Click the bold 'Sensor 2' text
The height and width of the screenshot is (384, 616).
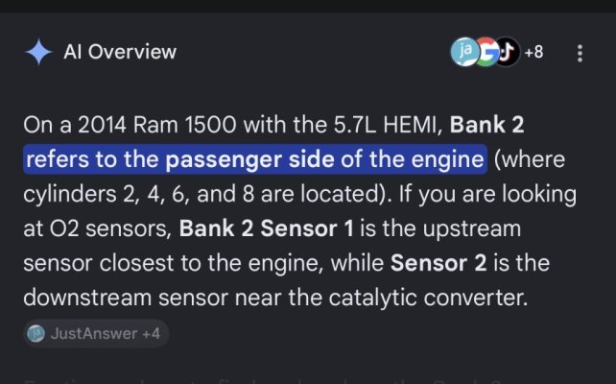click(438, 263)
